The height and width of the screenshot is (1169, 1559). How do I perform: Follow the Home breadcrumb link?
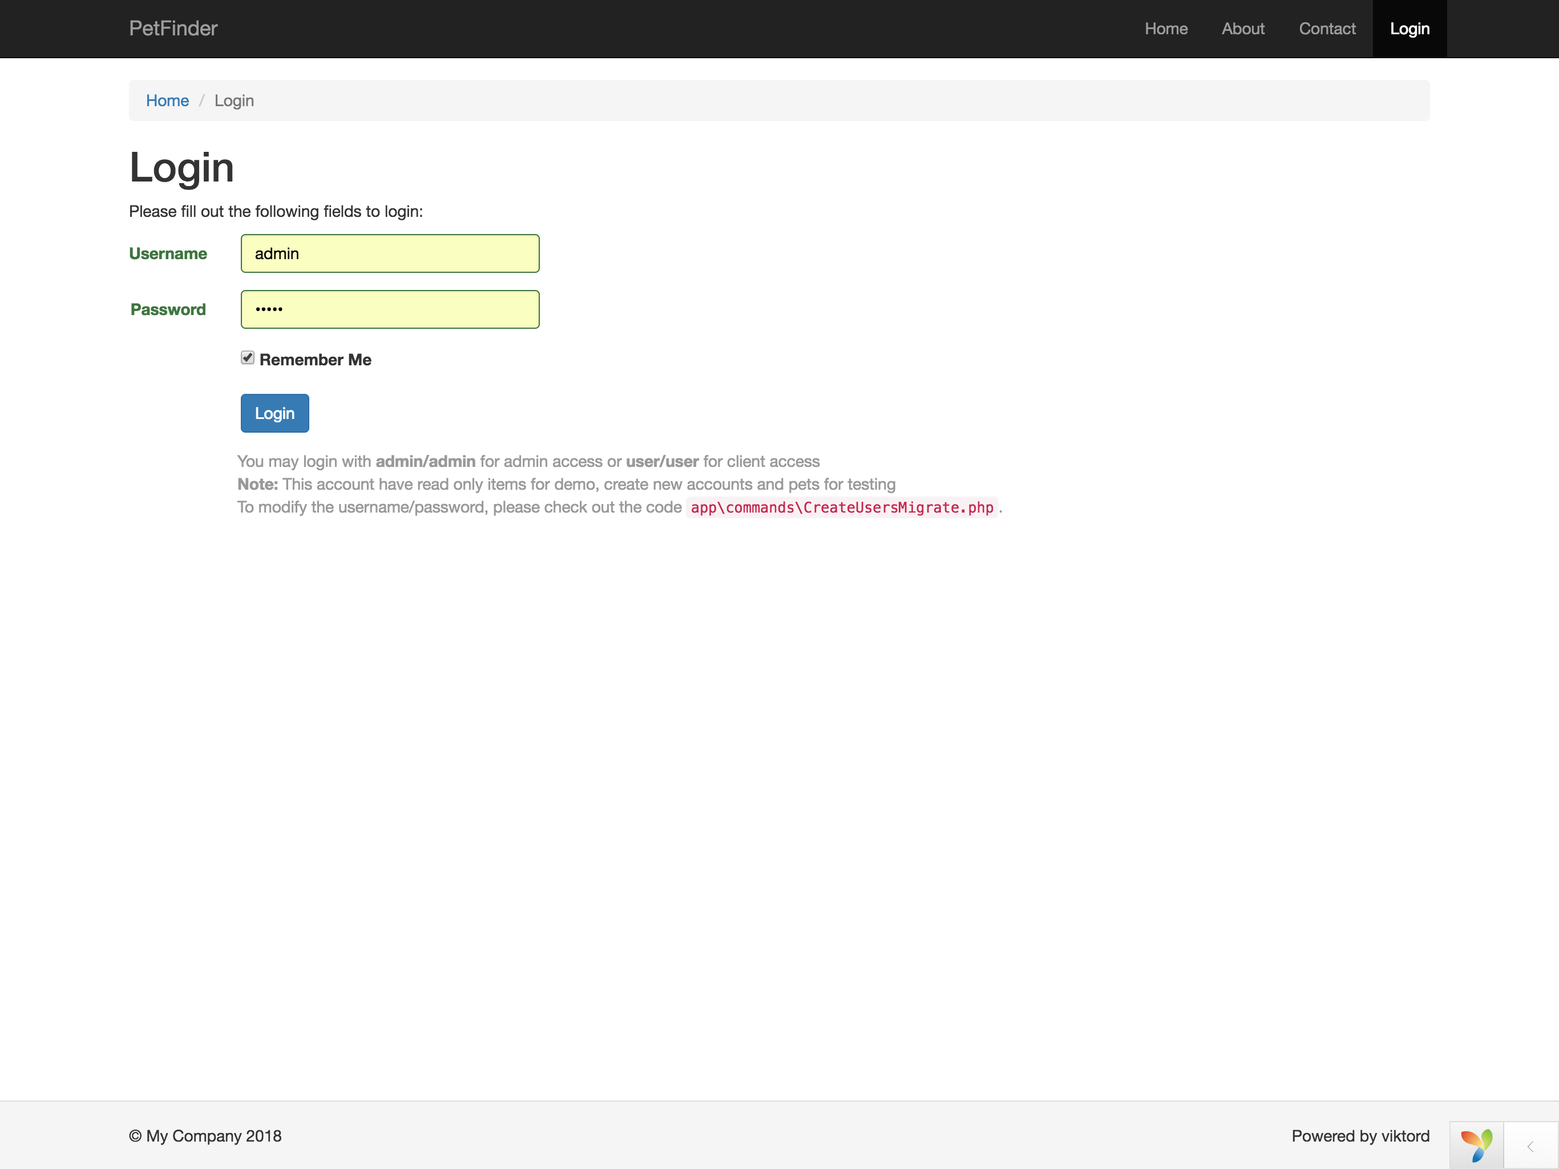click(x=167, y=101)
